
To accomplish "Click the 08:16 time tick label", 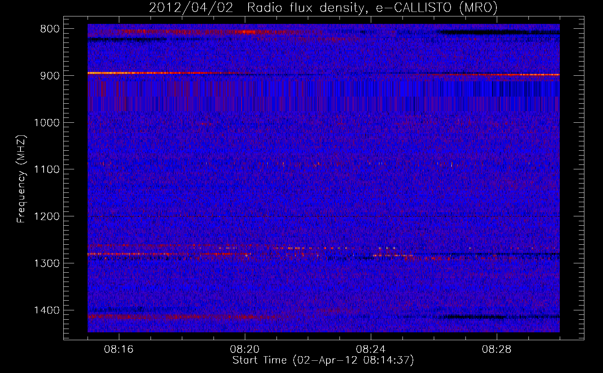I will [x=119, y=350].
